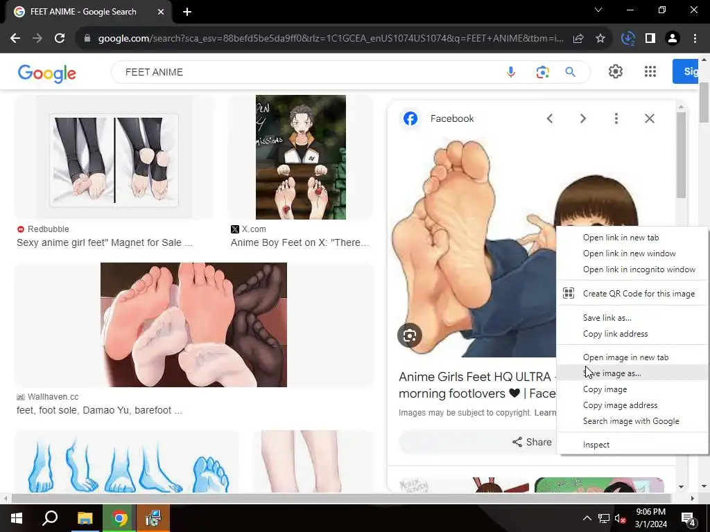Click the Wallhaven result thumbnail
Image resolution: width=710 pixels, height=532 pixels.
pyautogui.click(x=194, y=325)
